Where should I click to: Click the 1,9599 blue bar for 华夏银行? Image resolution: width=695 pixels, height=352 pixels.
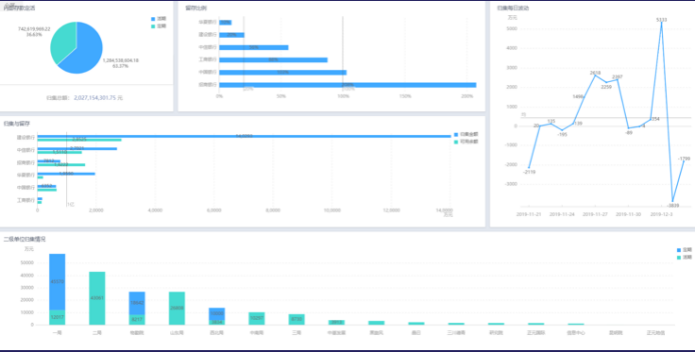66,174
